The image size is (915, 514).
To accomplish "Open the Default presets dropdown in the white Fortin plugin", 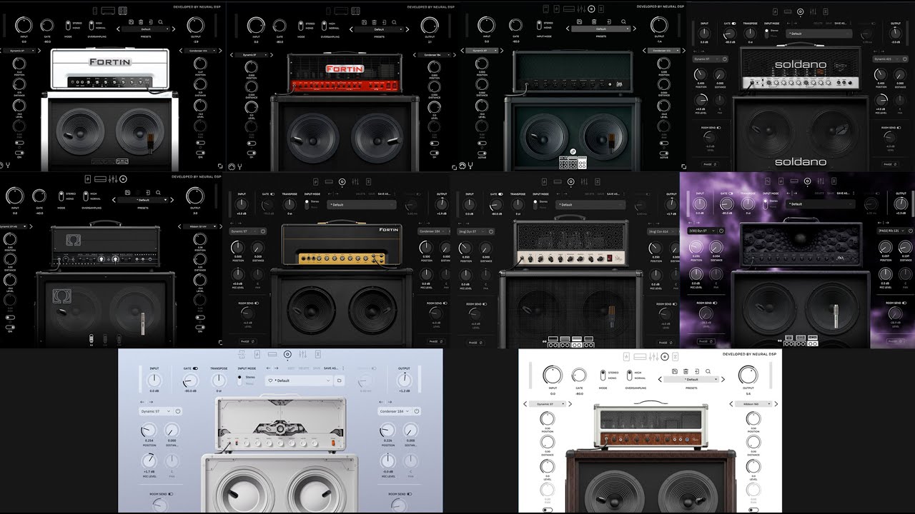I will pyautogui.click(x=146, y=29).
